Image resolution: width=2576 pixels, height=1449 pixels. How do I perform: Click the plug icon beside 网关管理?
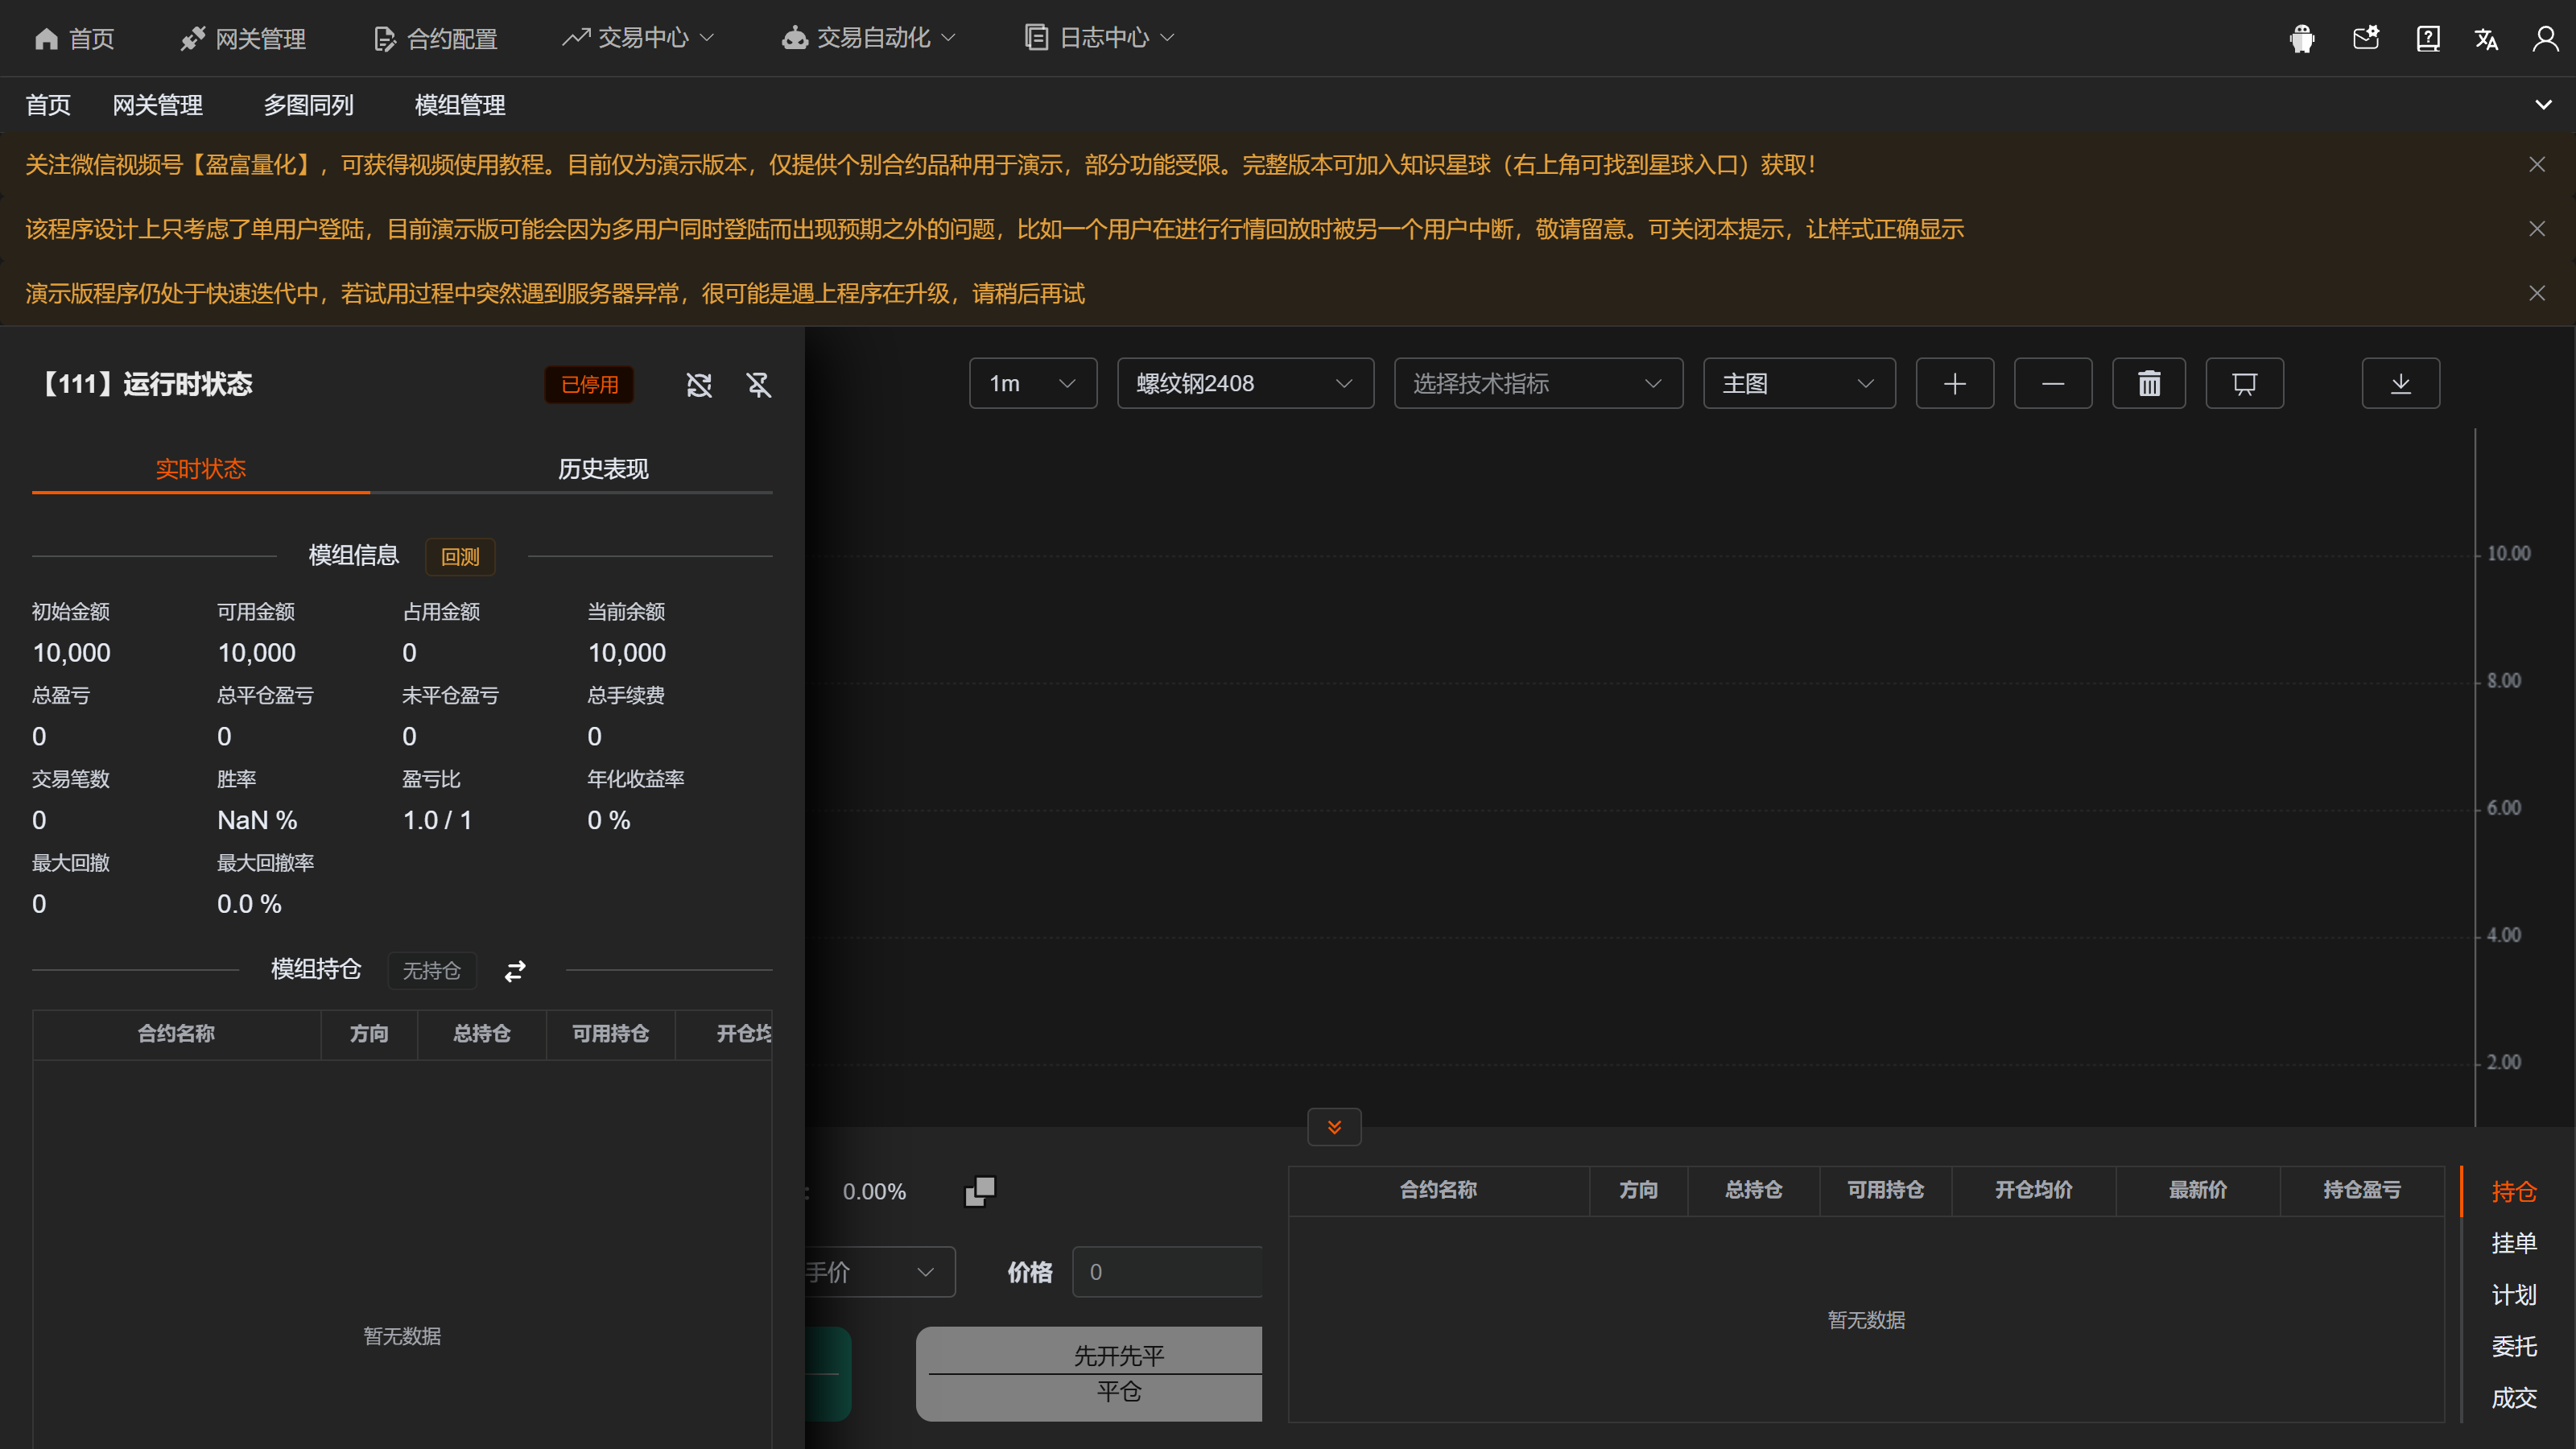[x=192, y=38]
